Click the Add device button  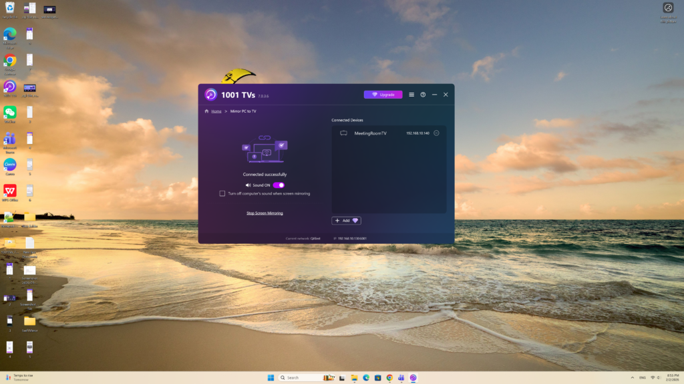point(346,220)
